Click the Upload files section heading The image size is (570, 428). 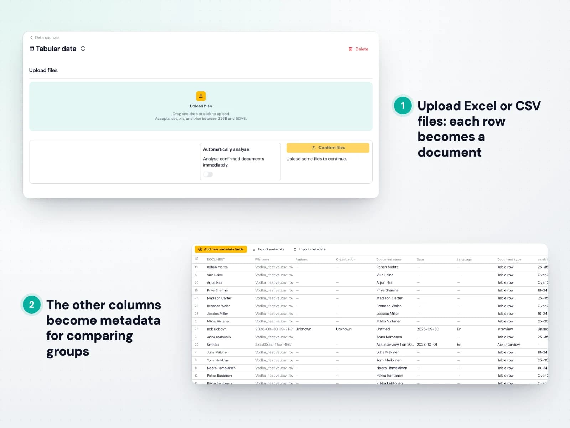(43, 70)
